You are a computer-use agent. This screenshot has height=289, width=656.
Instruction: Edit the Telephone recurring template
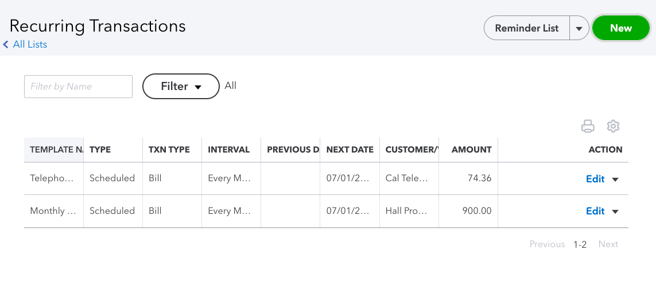(x=595, y=179)
